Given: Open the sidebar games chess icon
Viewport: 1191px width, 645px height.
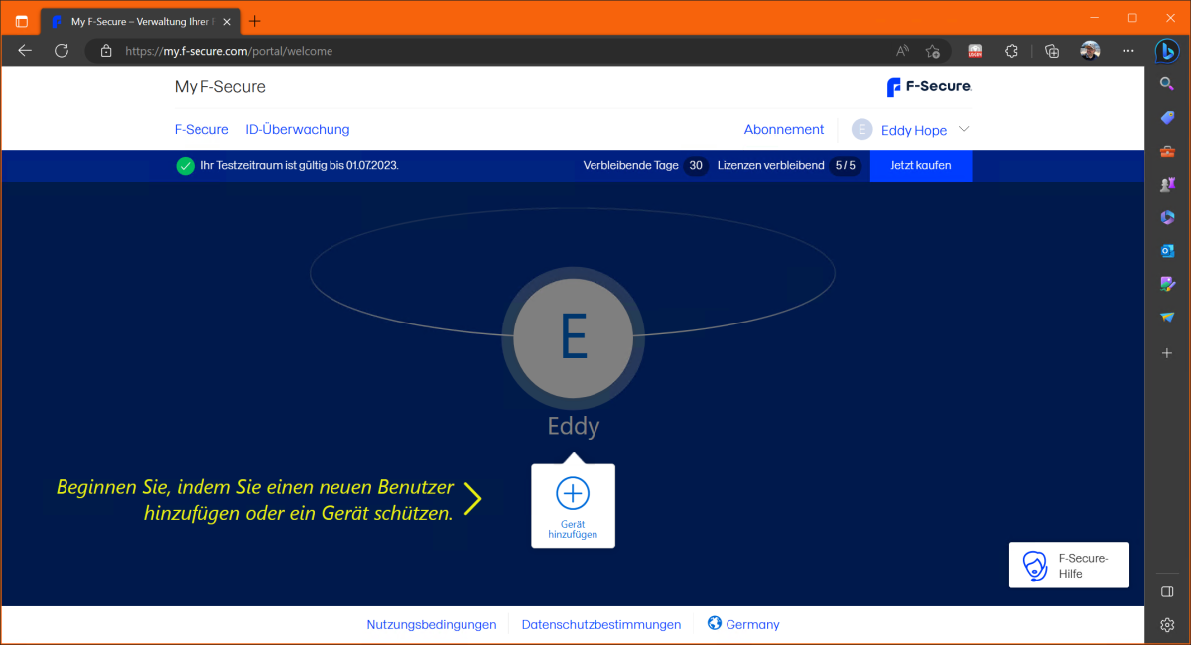Looking at the screenshot, I should coord(1167,185).
